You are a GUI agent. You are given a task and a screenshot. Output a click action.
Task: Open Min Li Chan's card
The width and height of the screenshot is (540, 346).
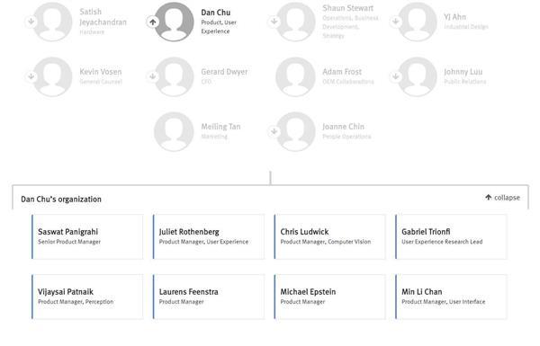[x=451, y=297]
